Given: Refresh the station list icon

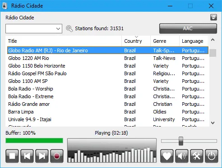Looking at the screenshot, I should pos(213,18).
